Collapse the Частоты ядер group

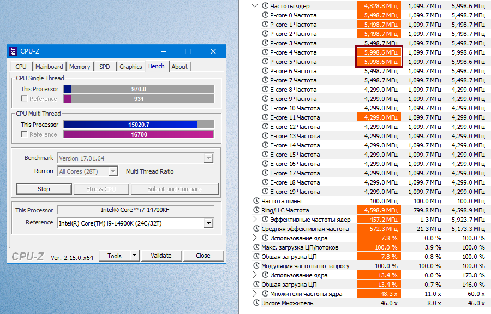[255, 5]
